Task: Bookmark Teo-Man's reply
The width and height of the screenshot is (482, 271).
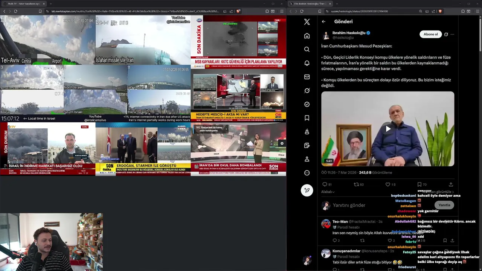Action: coord(445,240)
